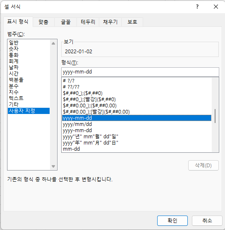Click the format list scrollbar thumb
Viewport: 225px width, 230px height.
[215, 116]
